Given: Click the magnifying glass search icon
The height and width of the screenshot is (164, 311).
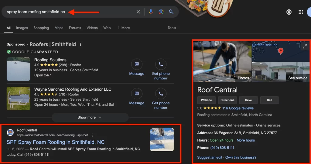Looking at the screenshot, I should pos(171,12).
